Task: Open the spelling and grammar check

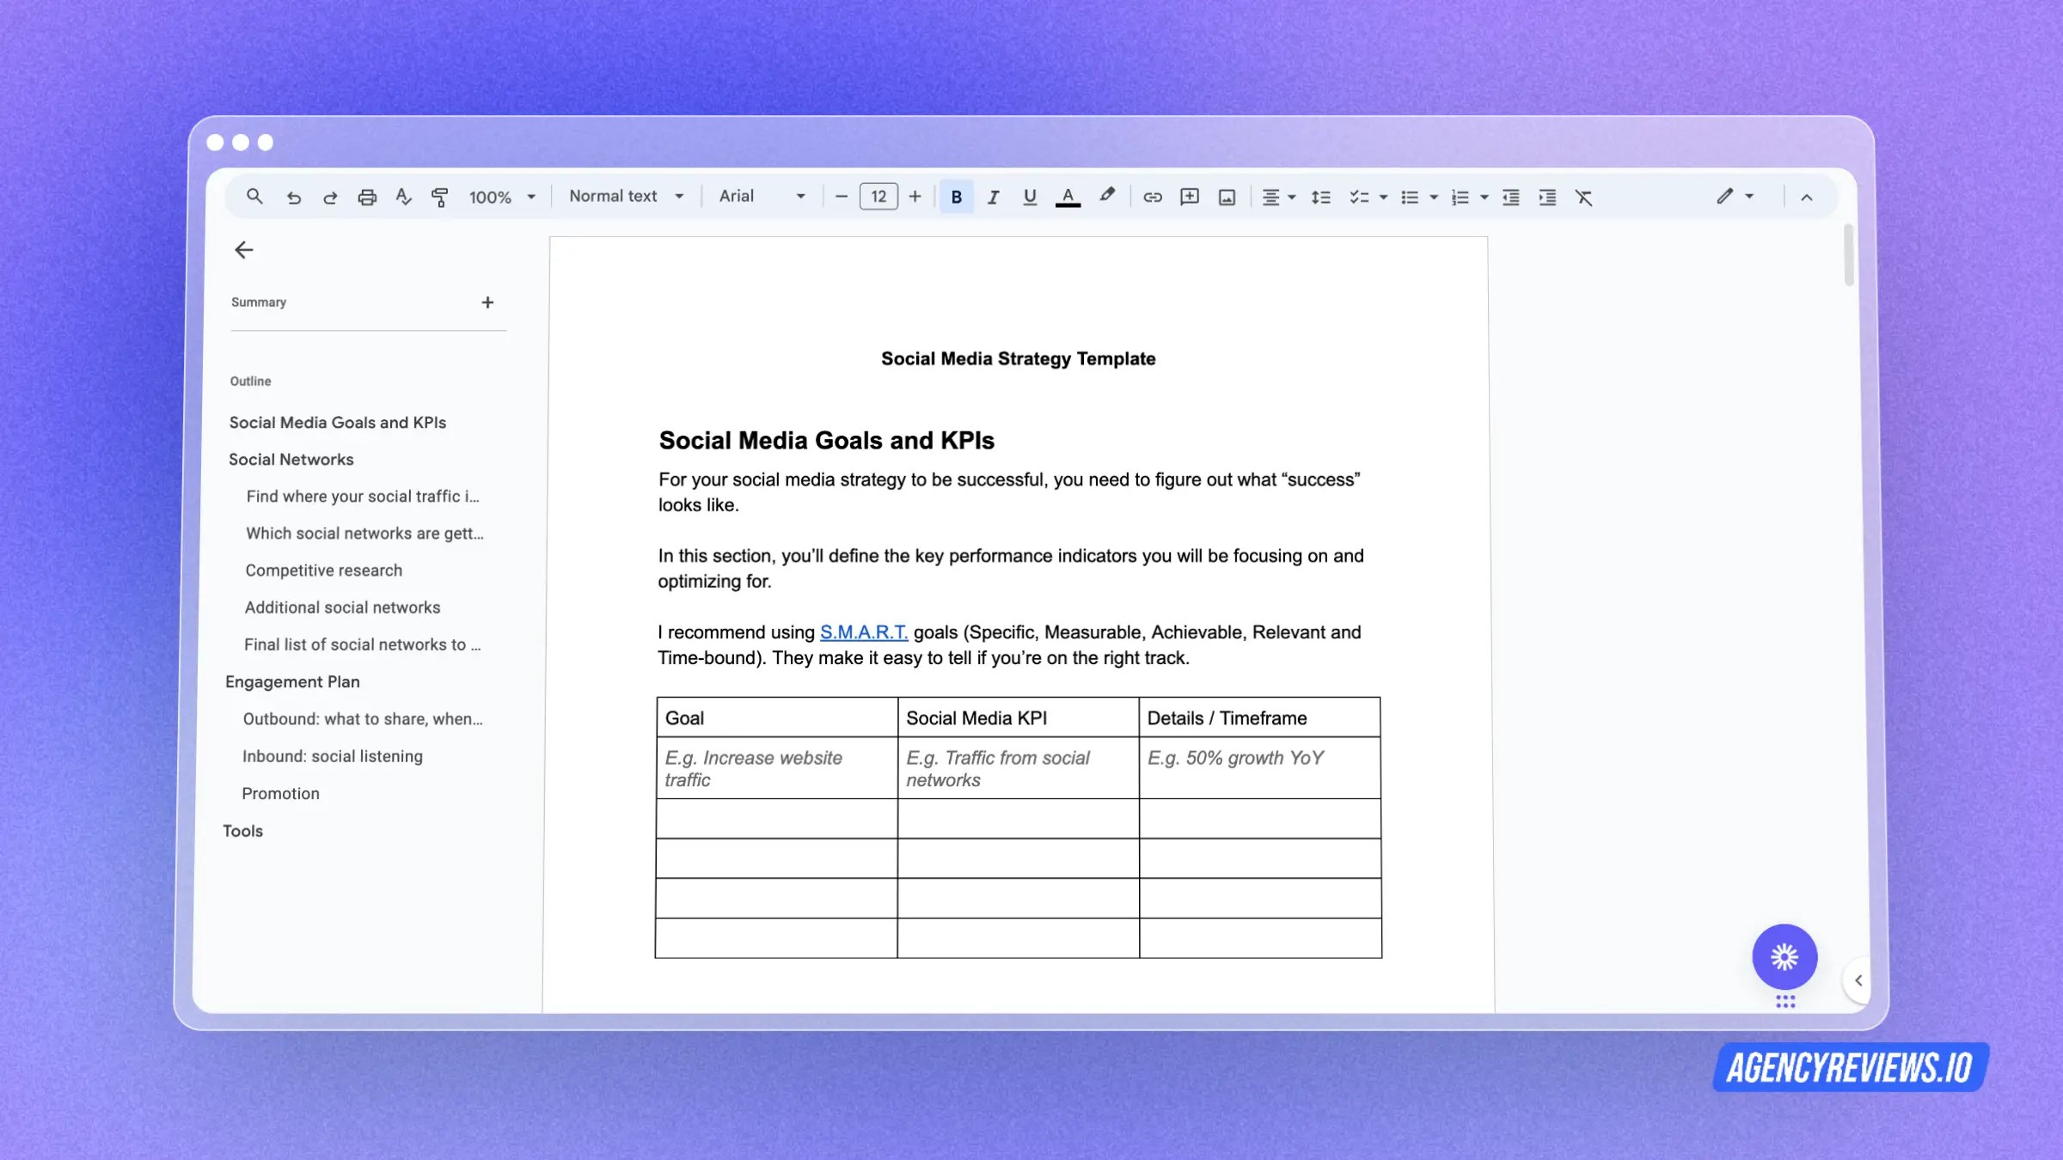Action: point(403,197)
